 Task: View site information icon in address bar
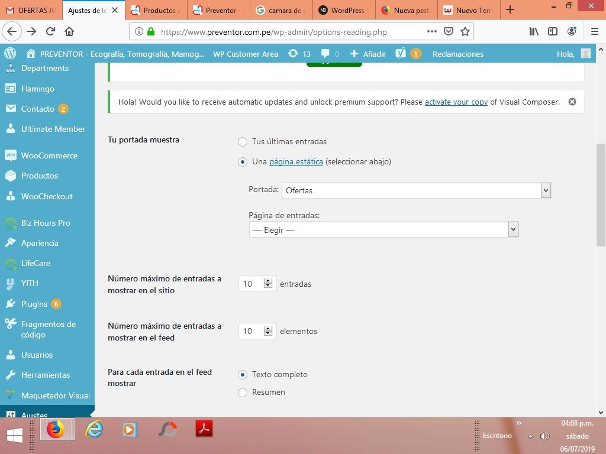click(x=138, y=32)
